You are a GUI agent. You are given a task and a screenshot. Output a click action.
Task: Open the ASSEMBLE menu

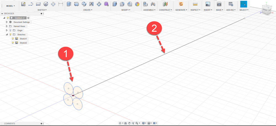[x=149, y=10]
